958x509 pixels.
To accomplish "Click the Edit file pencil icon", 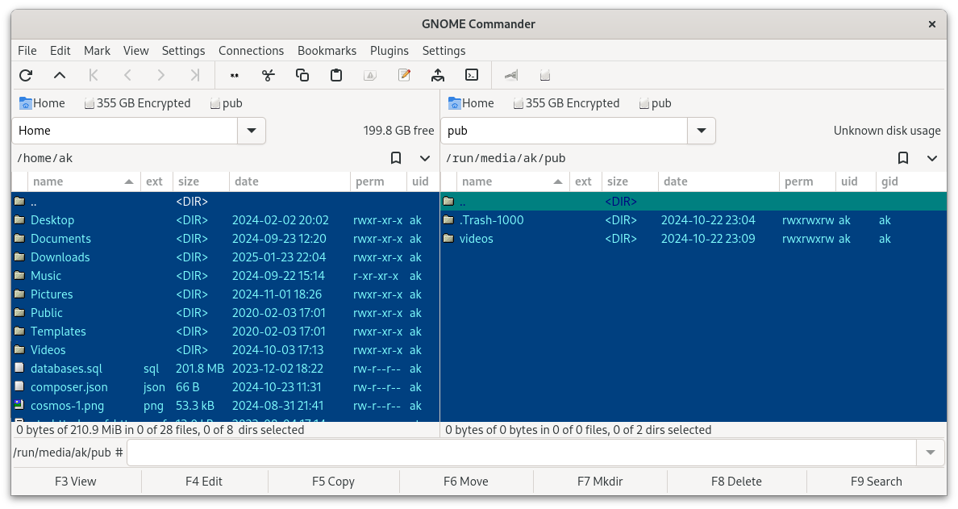I will click(404, 75).
